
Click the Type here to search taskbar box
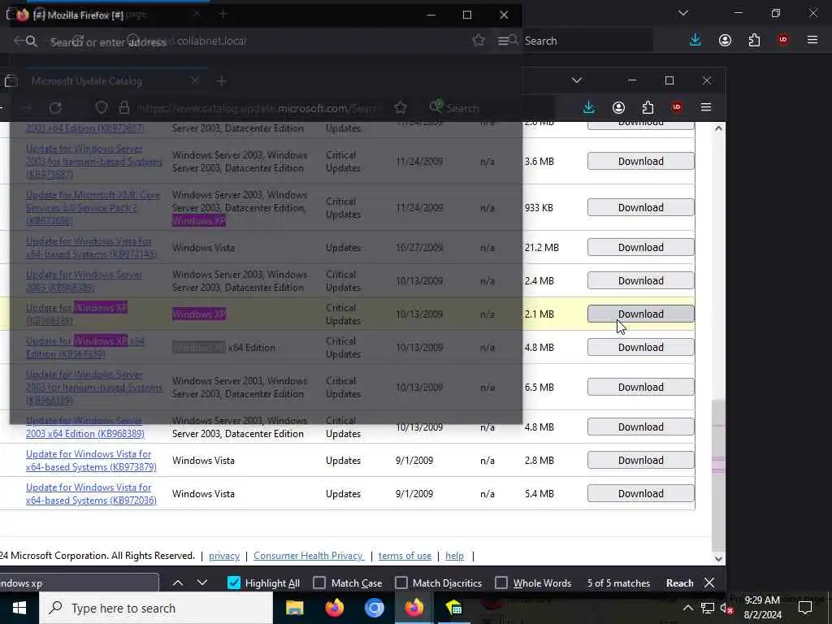(x=155, y=608)
